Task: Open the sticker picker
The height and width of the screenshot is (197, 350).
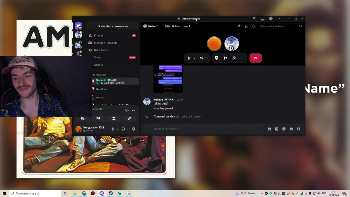Action: [x=284, y=129]
